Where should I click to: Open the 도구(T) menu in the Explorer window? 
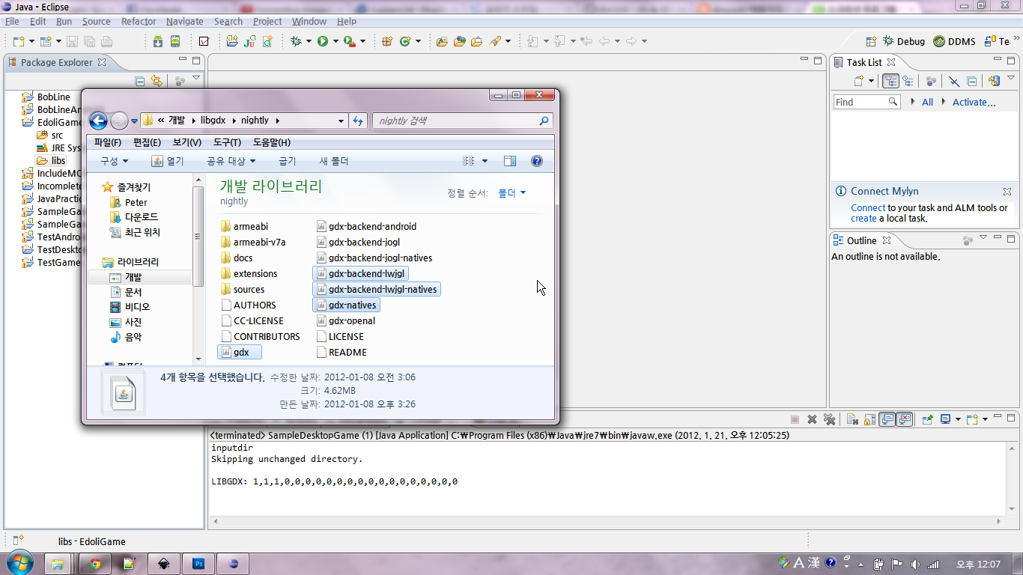coord(227,142)
